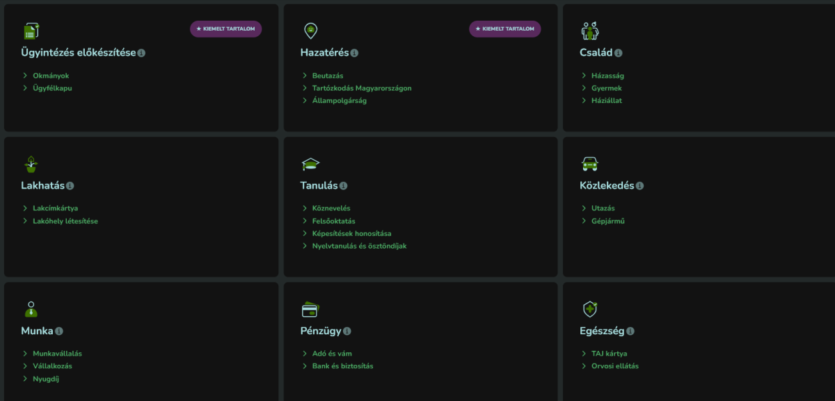Click the Család family icon
Image resolution: width=835 pixels, height=401 pixels.
(590, 31)
